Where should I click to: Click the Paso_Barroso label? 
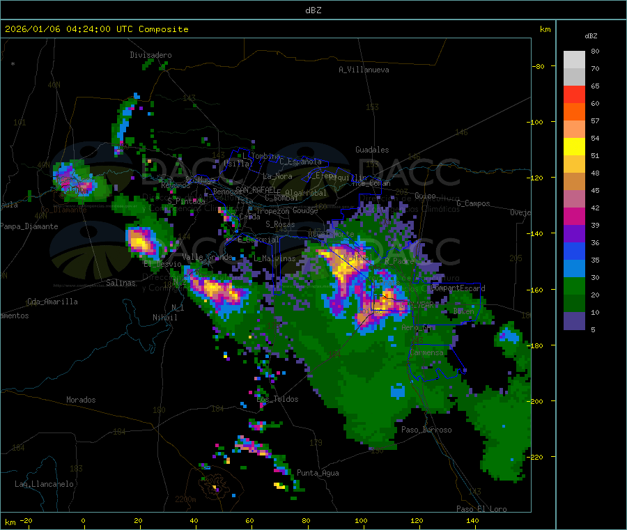click(426, 430)
